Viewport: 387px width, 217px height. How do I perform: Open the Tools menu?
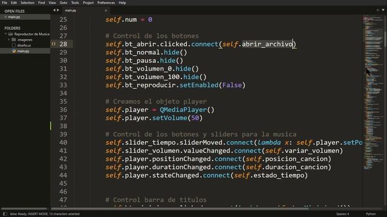(x=75, y=2)
